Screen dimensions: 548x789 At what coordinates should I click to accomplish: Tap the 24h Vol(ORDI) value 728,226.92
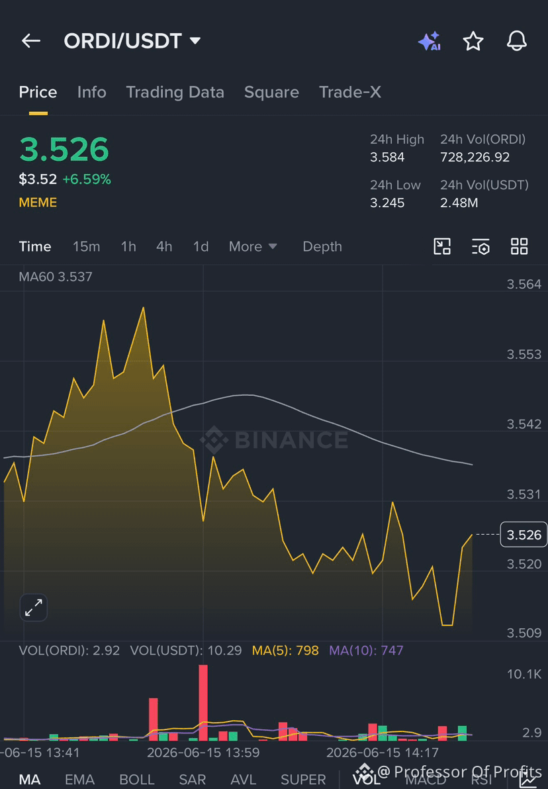click(x=475, y=157)
